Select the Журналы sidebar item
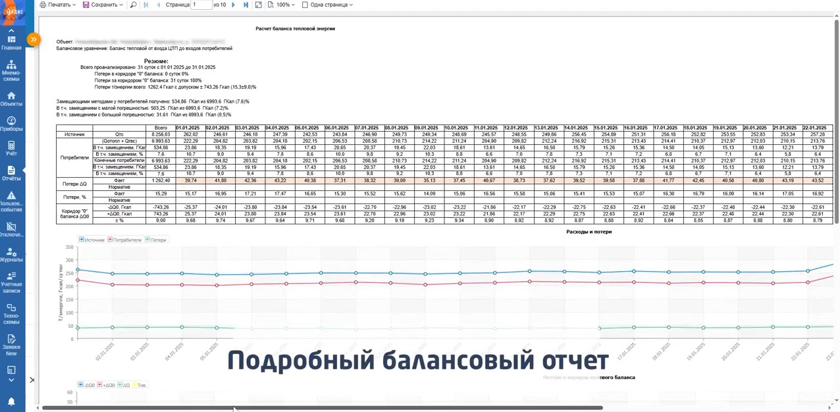 pos(11,255)
